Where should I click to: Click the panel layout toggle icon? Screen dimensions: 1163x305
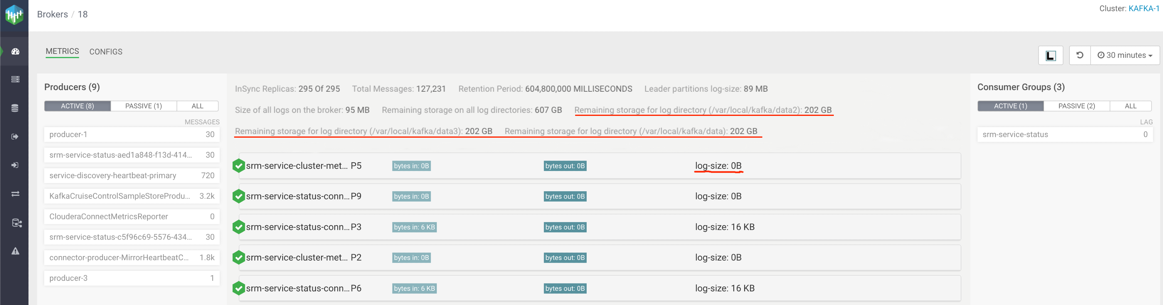click(x=1050, y=55)
